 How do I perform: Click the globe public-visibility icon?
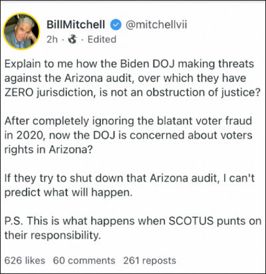point(72,39)
